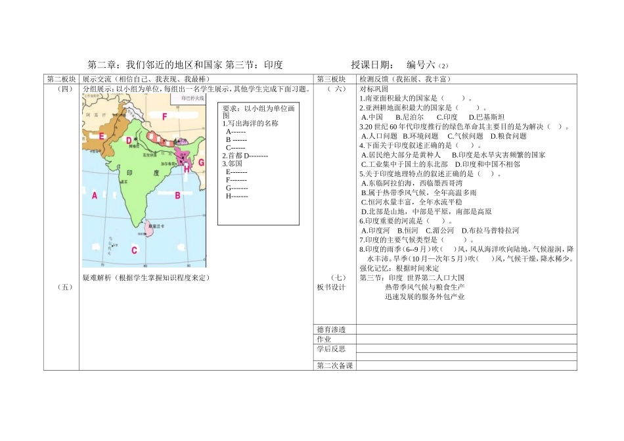Select the '第二板块' table cell
Viewport: 624px width, 441px height.
point(61,80)
